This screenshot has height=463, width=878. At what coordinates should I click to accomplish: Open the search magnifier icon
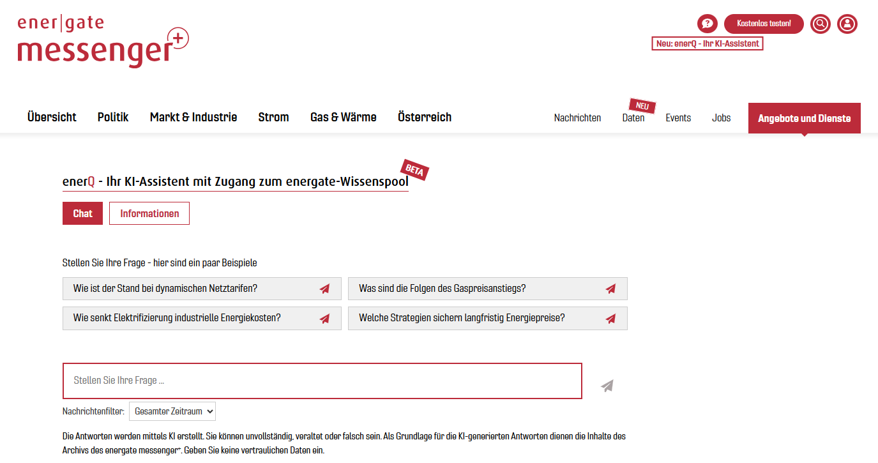tap(820, 24)
